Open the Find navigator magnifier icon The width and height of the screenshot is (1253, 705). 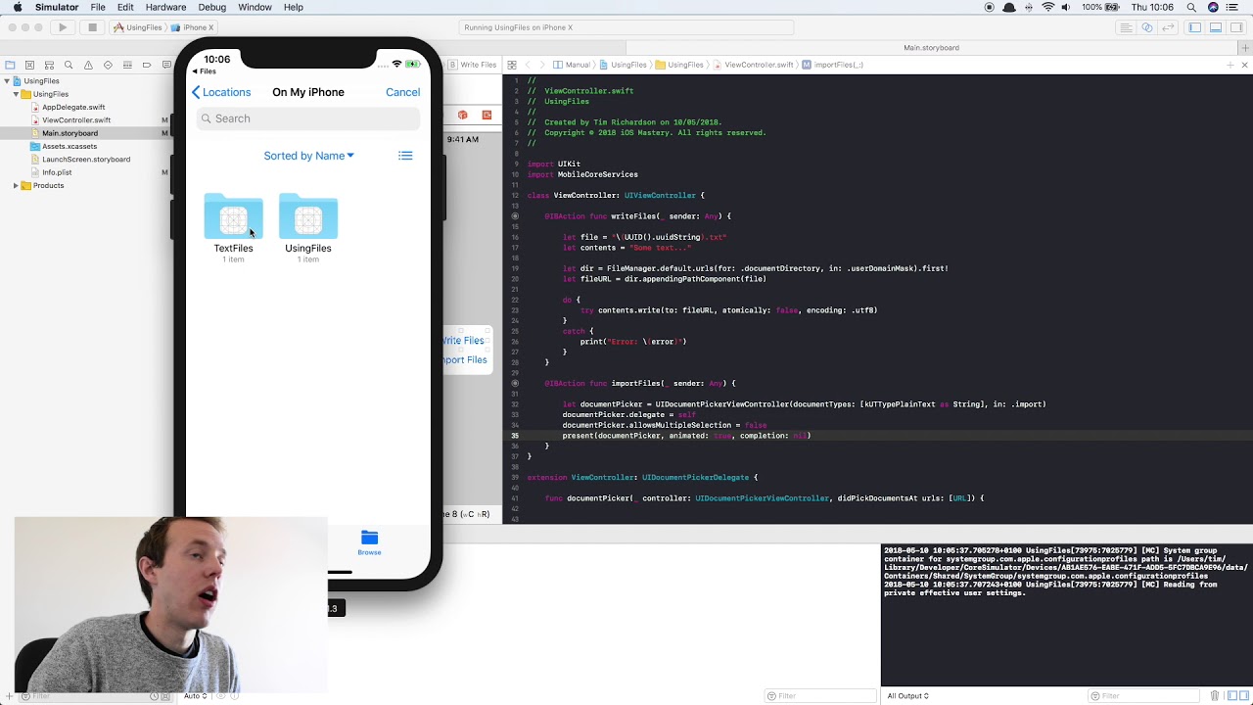pyautogui.click(x=69, y=65)
